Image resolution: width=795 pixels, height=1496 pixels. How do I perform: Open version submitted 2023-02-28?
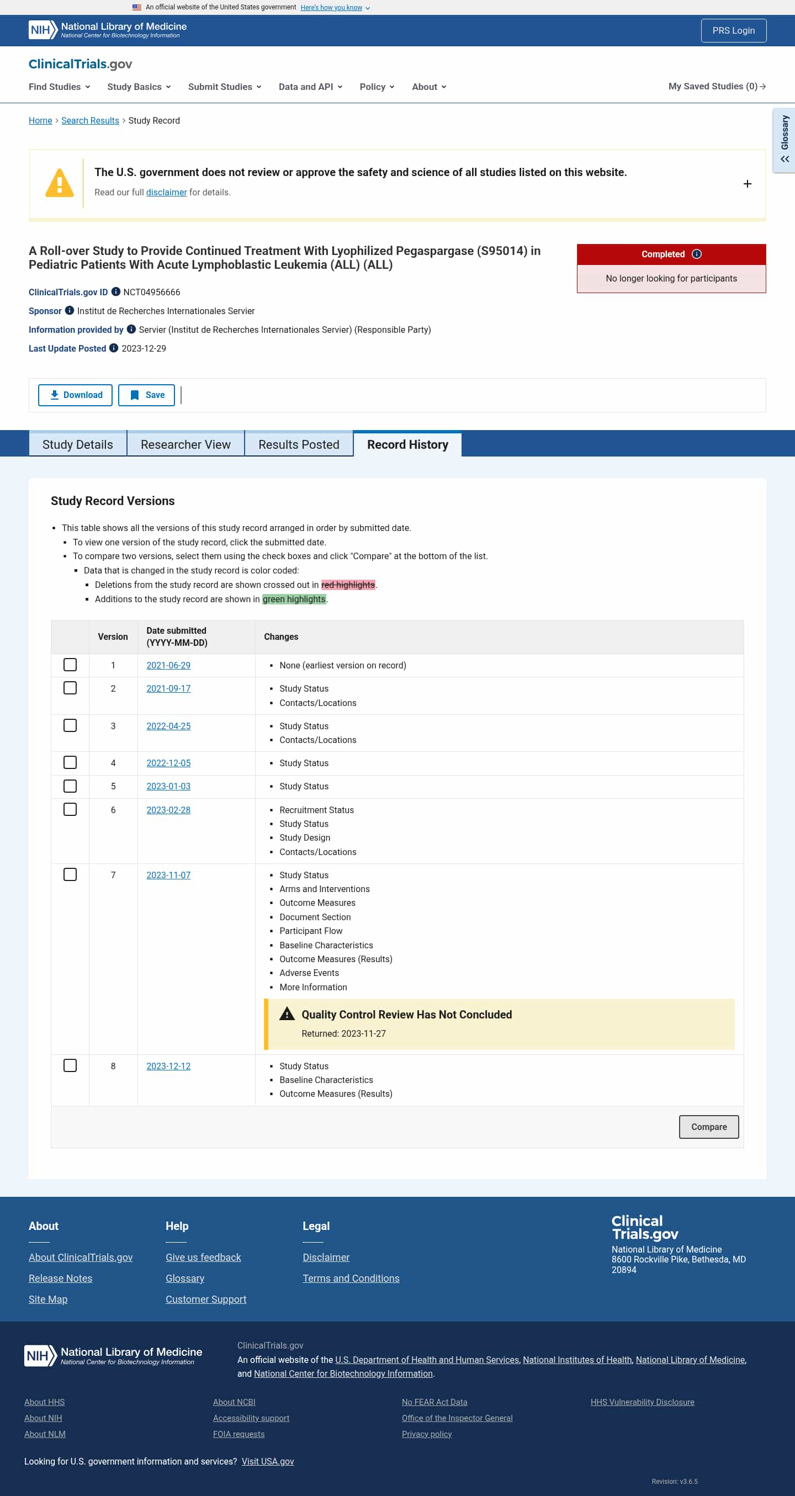[x=168, y=810]
